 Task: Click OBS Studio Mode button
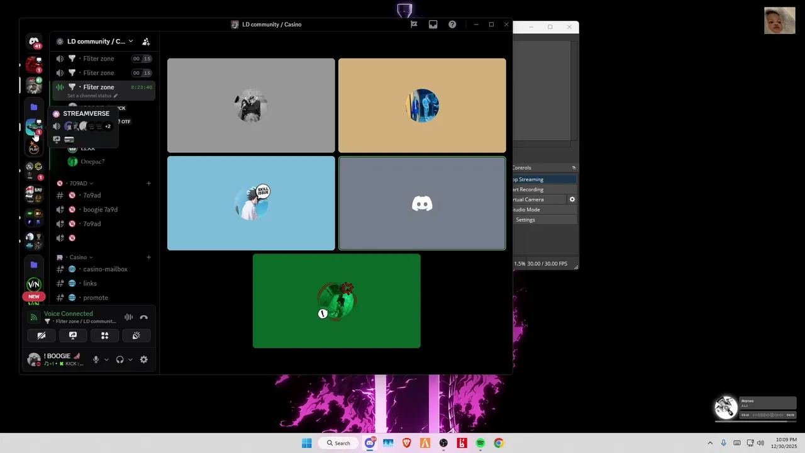[545, 210]
